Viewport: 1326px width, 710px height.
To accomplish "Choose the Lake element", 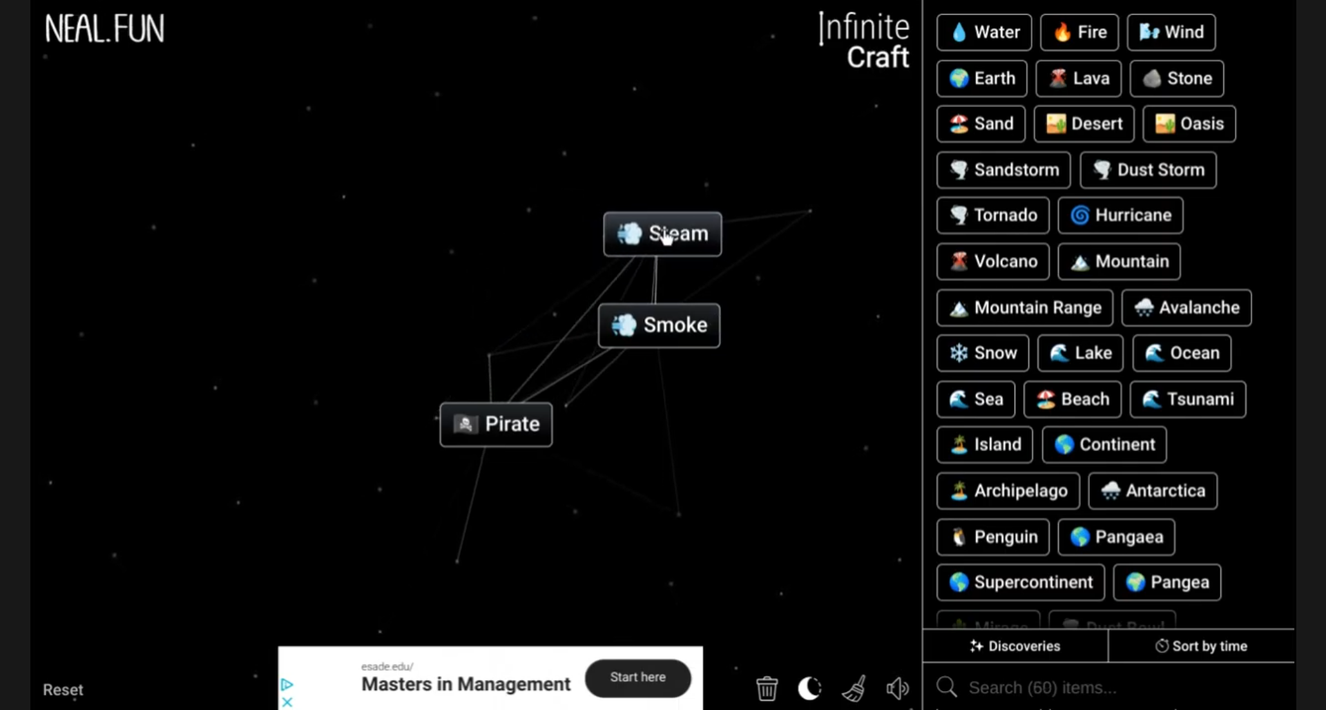I will pyautogui.click(x=1081, y=354).
